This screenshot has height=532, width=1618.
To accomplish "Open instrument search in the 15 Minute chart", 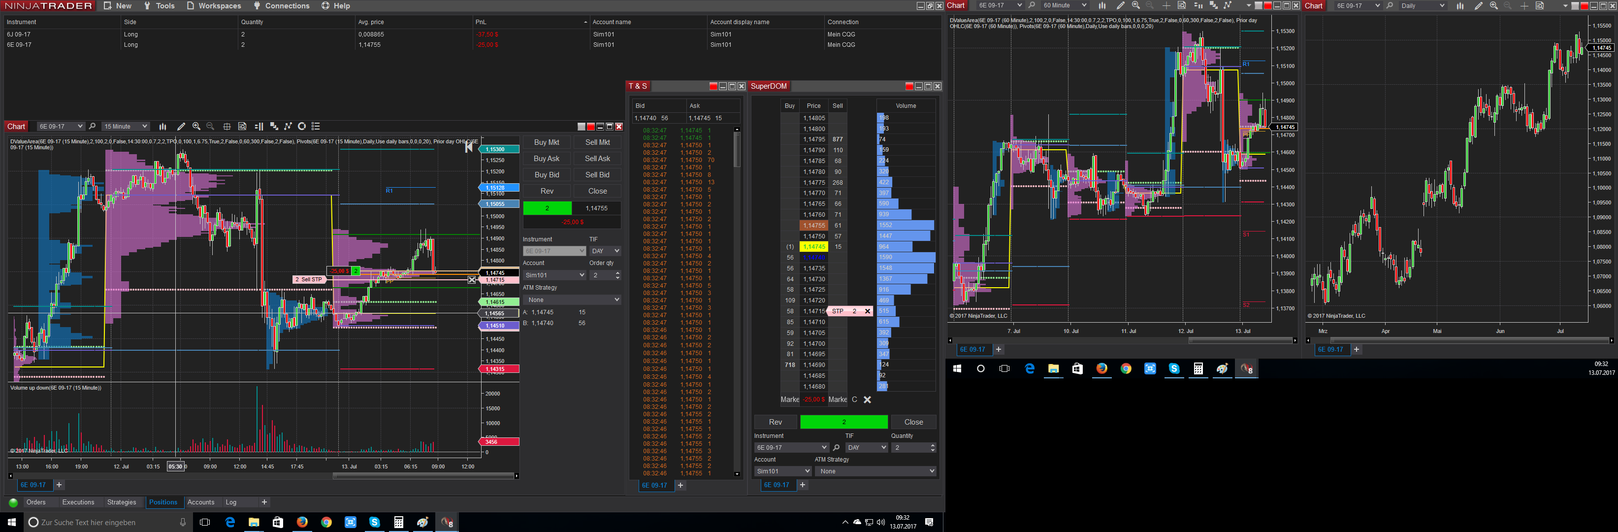I will (x=93, y=126).
